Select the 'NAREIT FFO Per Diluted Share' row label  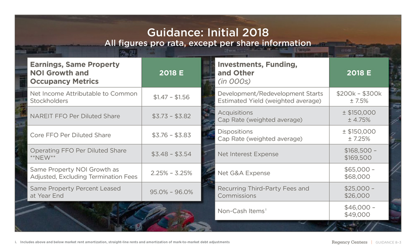[75, 116]
